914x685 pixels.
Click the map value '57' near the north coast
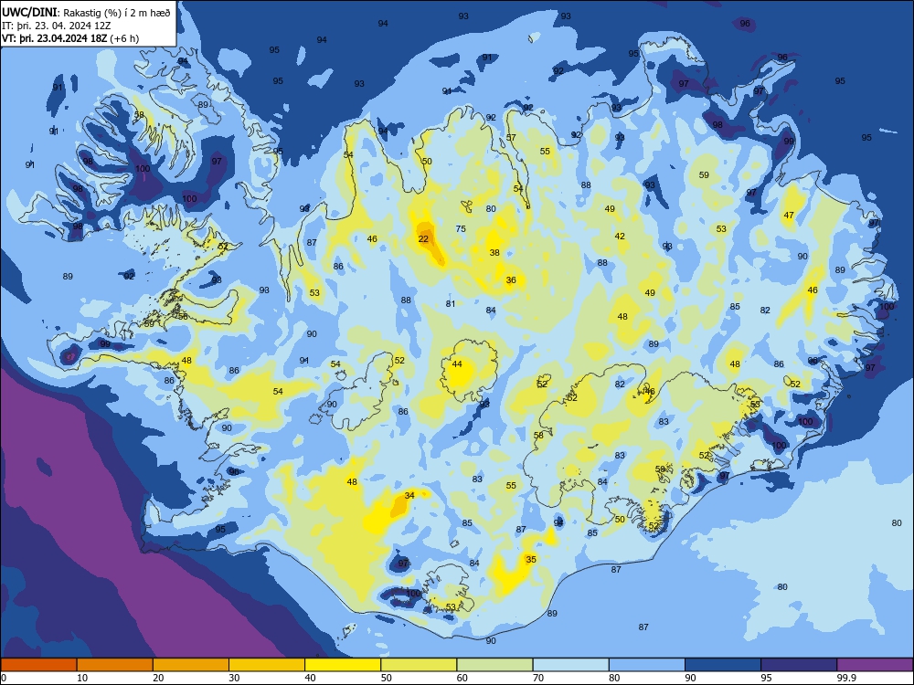tap(511, 138)
